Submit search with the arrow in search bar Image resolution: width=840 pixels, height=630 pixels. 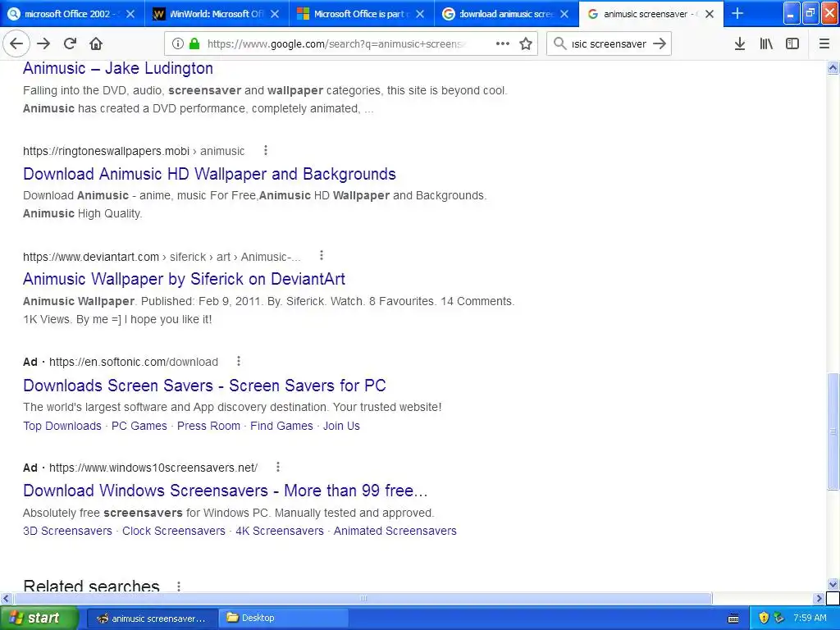pyautogui.click(x=660, y=44)
